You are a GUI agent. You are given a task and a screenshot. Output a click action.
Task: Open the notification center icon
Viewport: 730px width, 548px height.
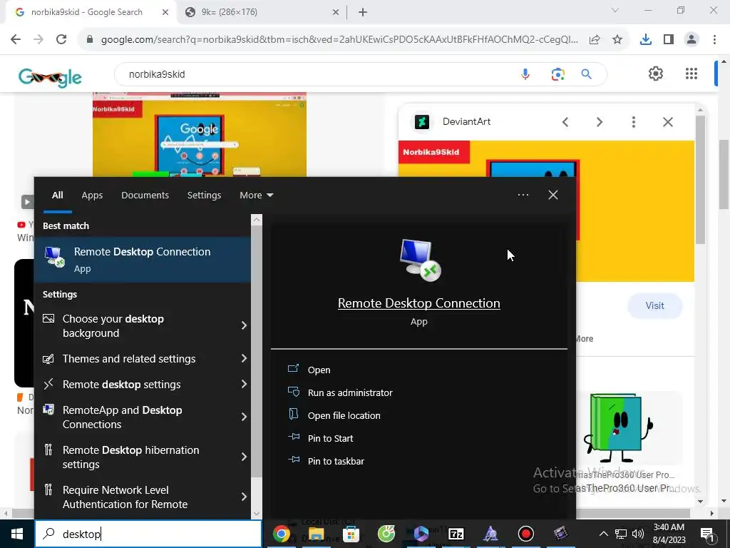point(707,534)
